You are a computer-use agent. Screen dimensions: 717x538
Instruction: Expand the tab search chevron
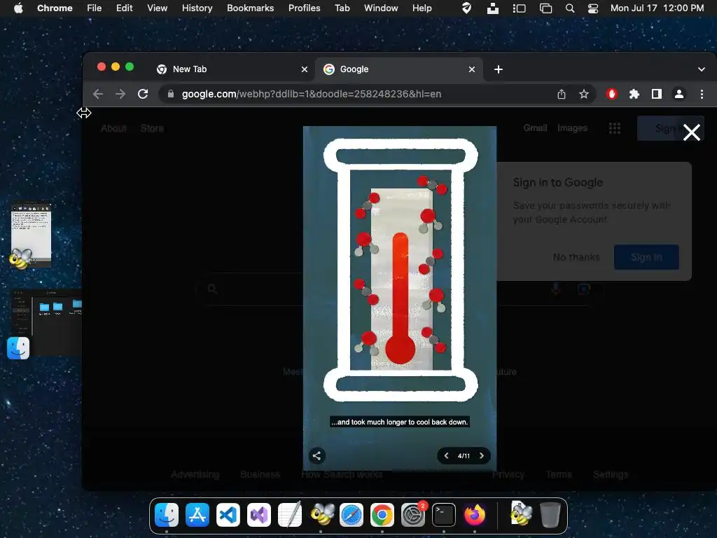click(x=702, y=69)
